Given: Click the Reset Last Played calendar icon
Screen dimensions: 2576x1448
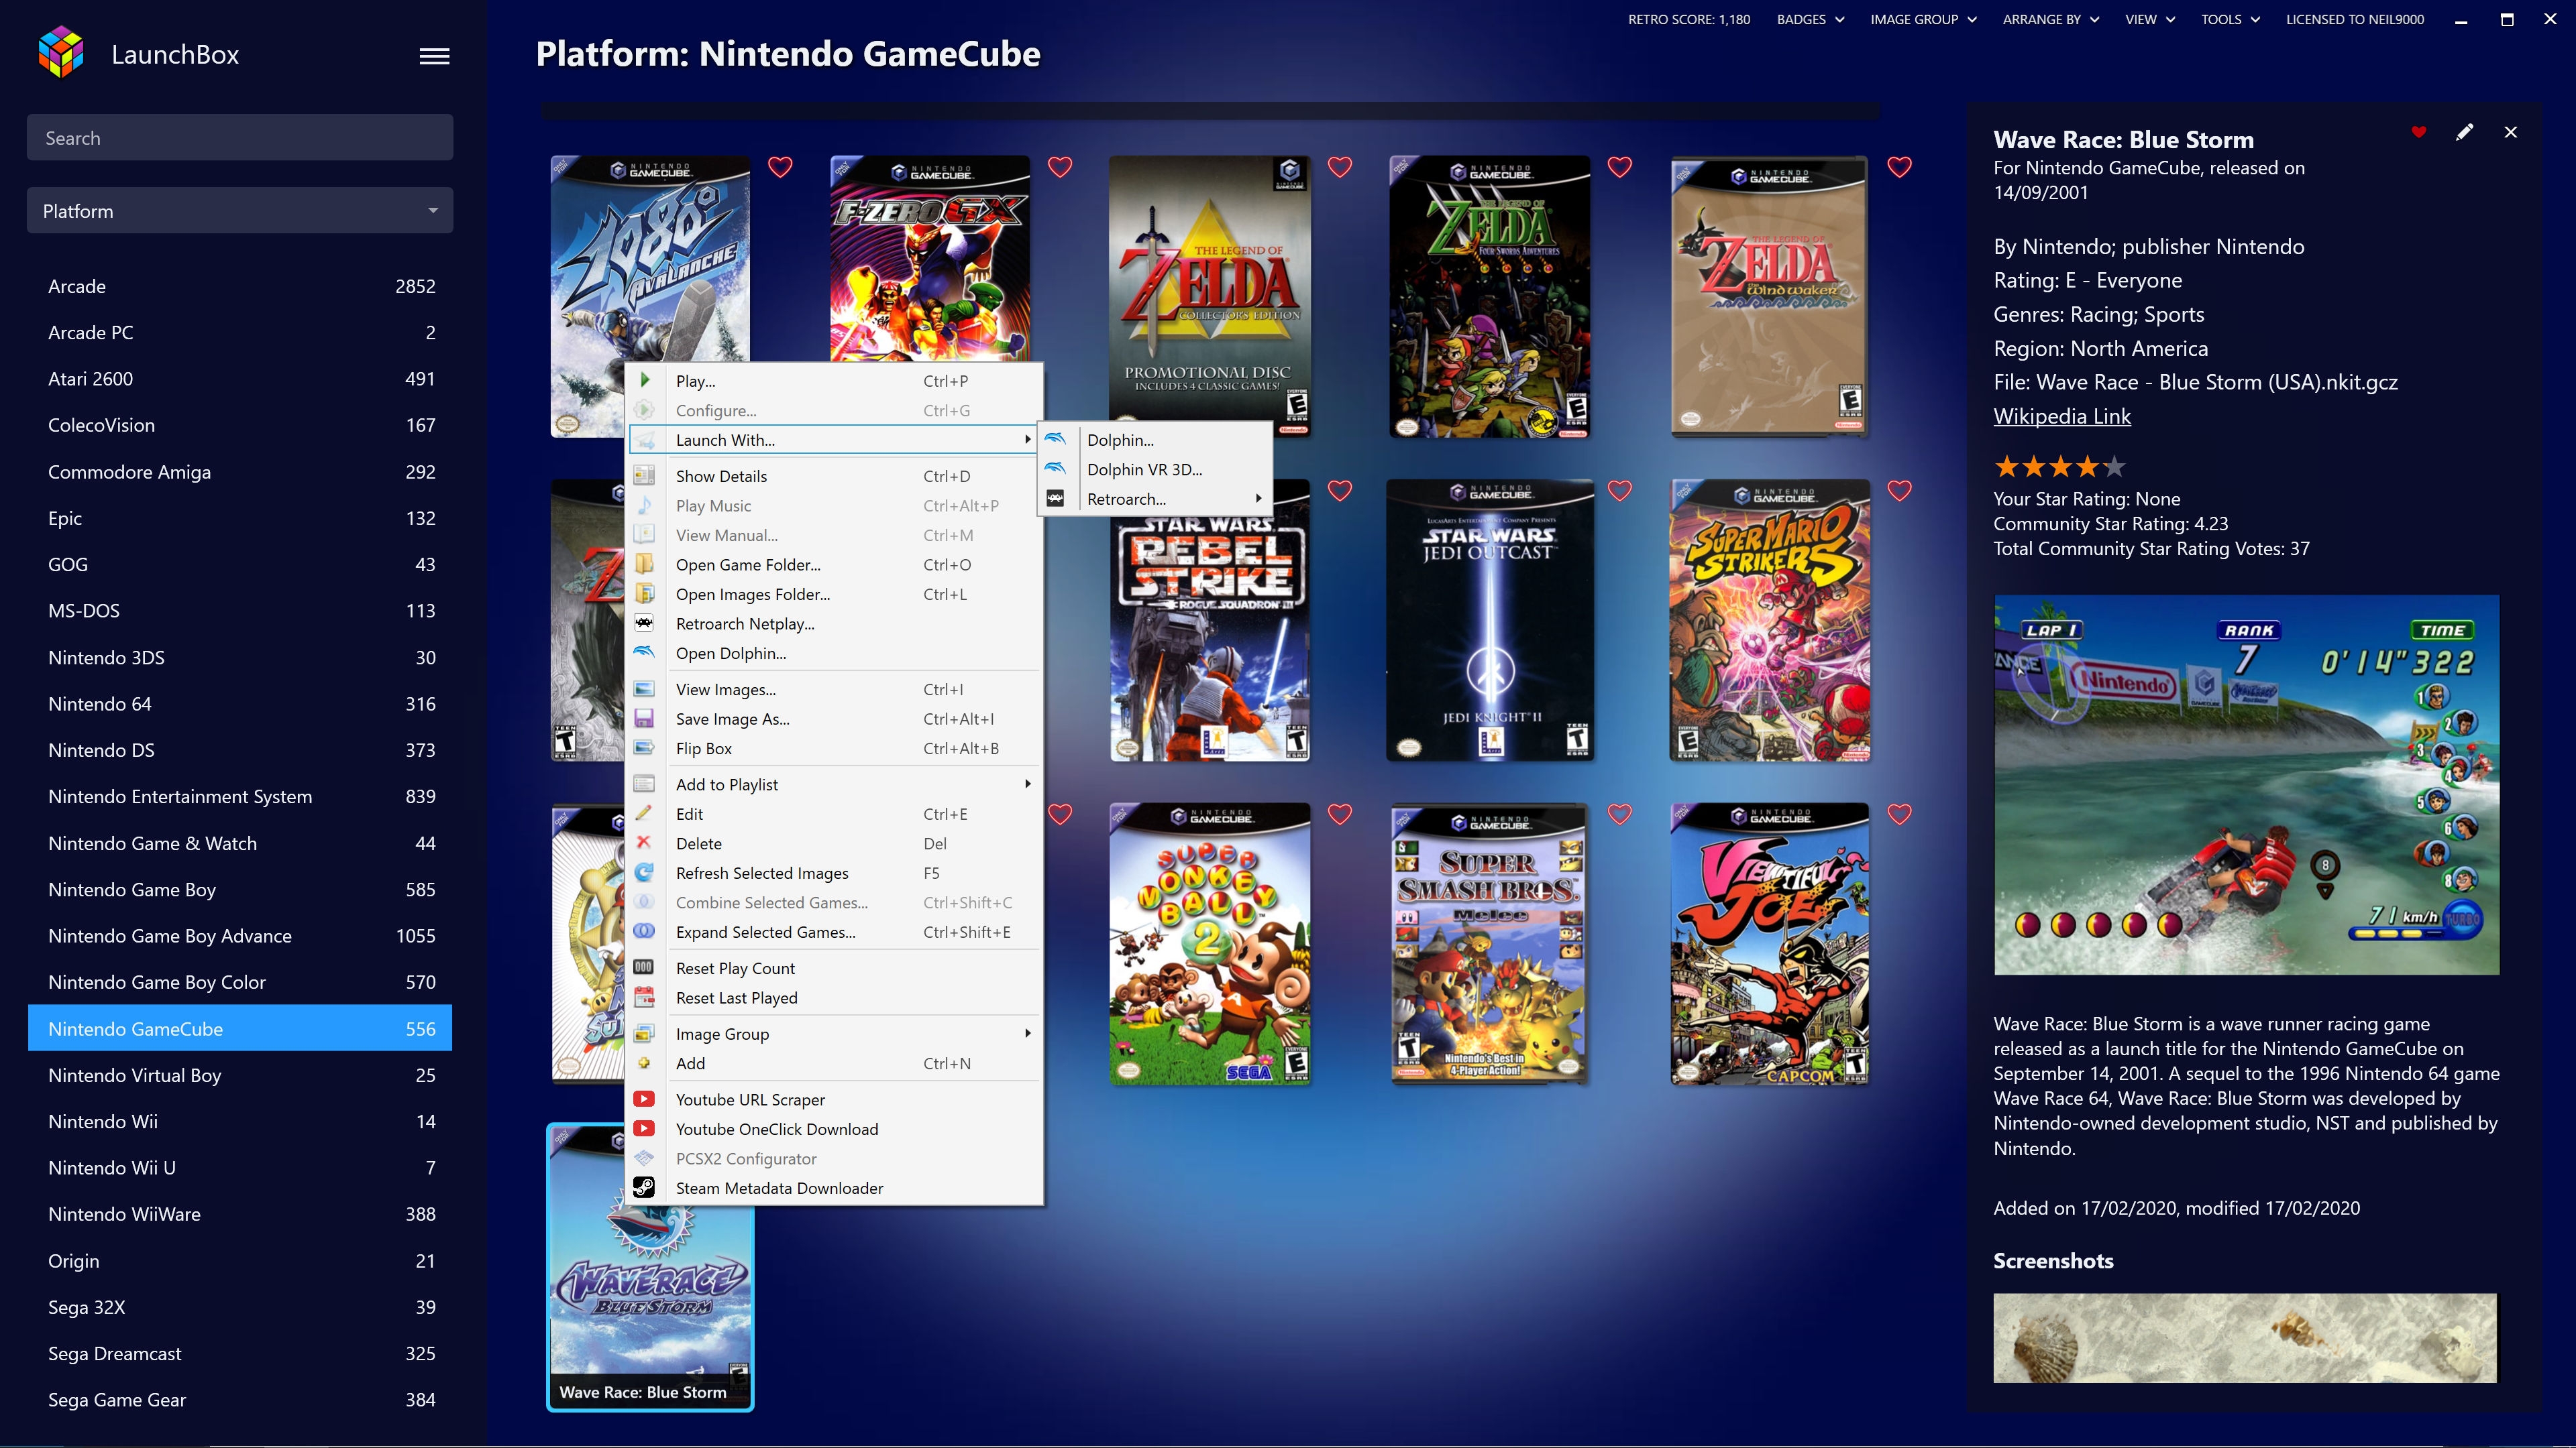Looking at the screenshot, I should pos(644,998).
